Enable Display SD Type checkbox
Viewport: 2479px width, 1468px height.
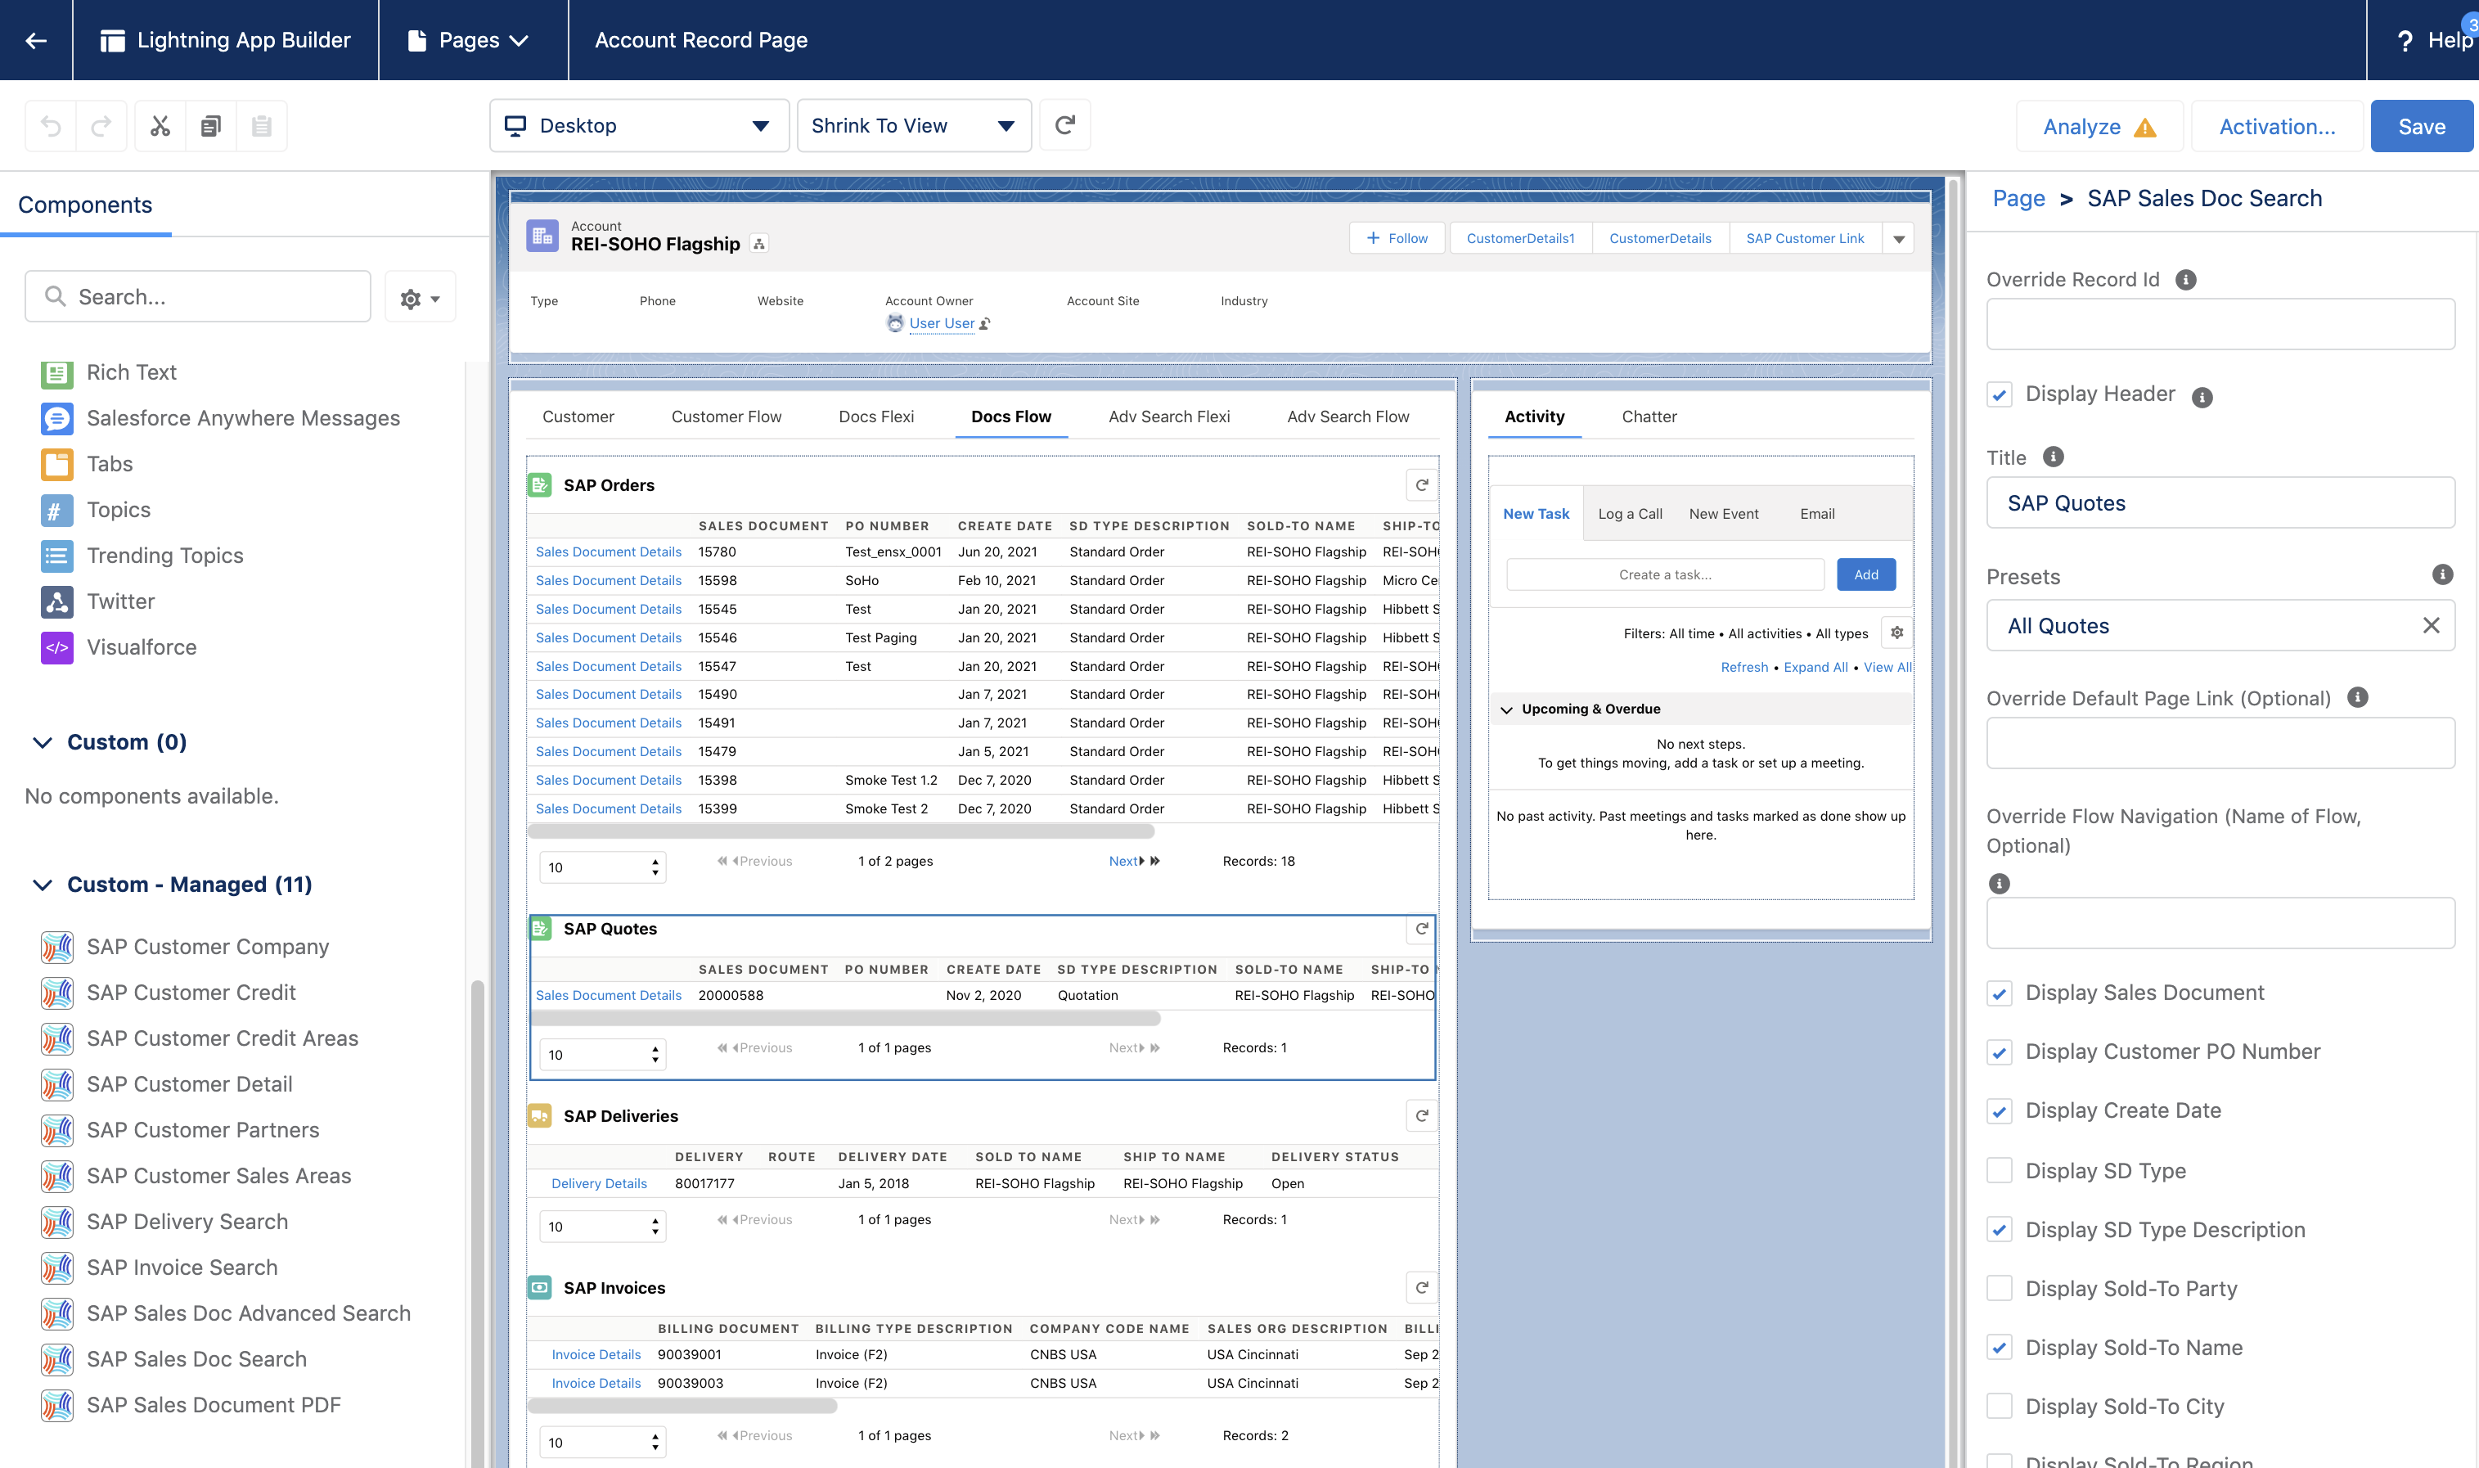pyautogui.click(x=2000, y=1171)
